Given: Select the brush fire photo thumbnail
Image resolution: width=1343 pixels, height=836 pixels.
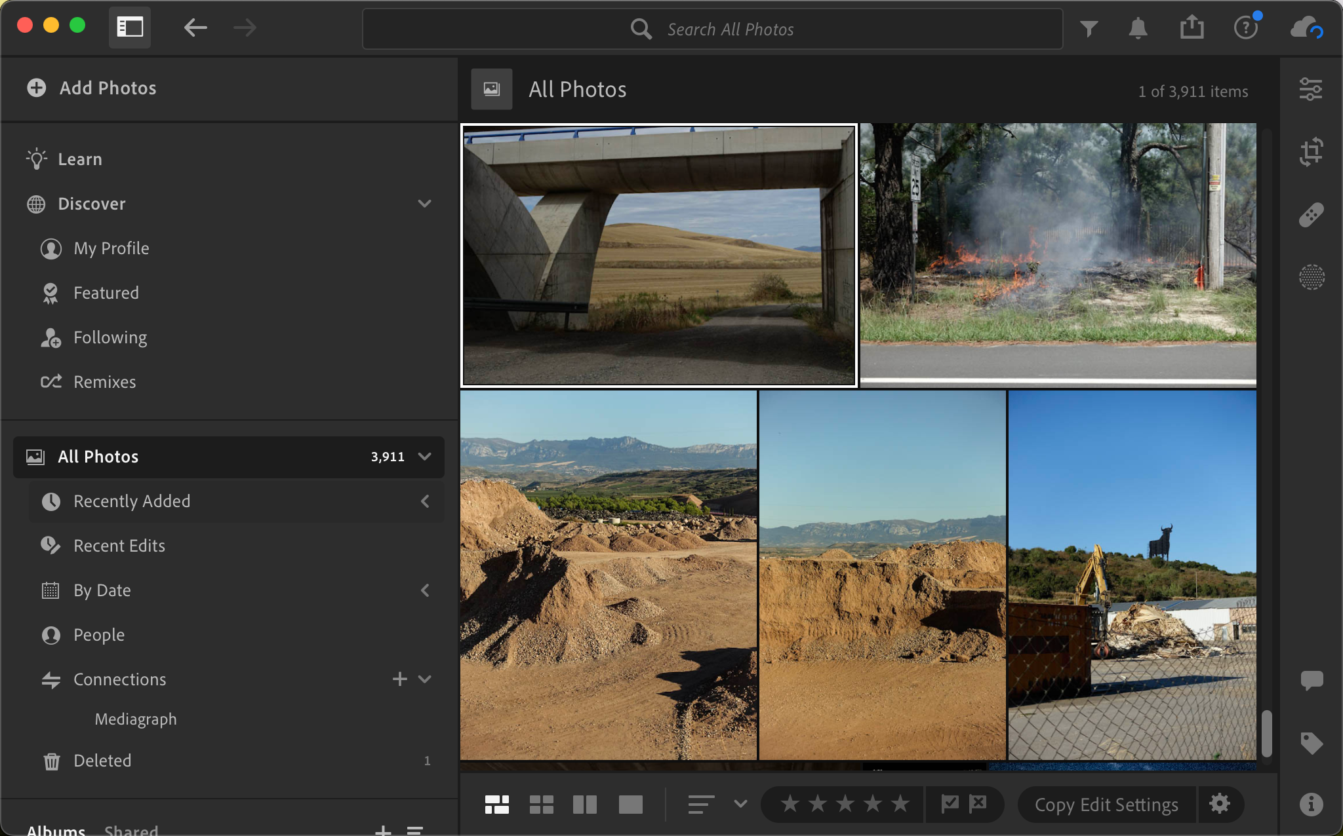Looking at the screenshot, I should coord(1058,254).
